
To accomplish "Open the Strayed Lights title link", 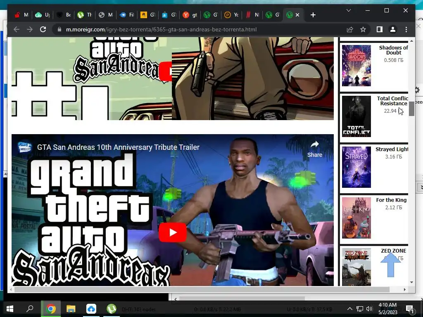I will 392,149.
